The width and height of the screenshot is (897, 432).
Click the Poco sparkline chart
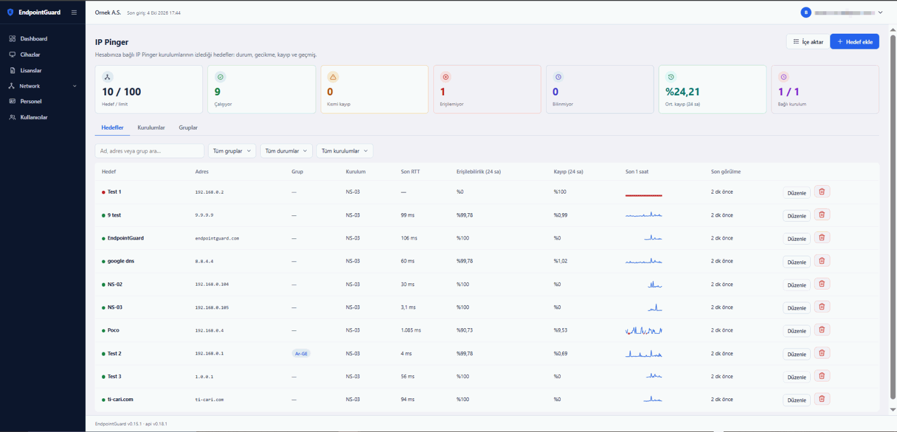(644, 330)
